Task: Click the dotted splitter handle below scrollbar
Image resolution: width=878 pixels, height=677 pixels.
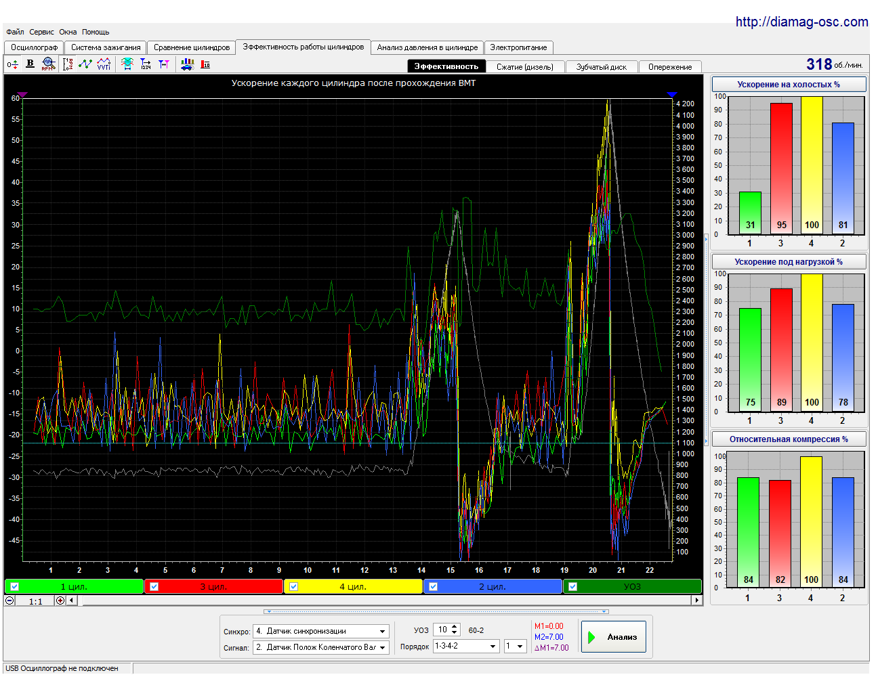Action: click(x=436, y=611)
